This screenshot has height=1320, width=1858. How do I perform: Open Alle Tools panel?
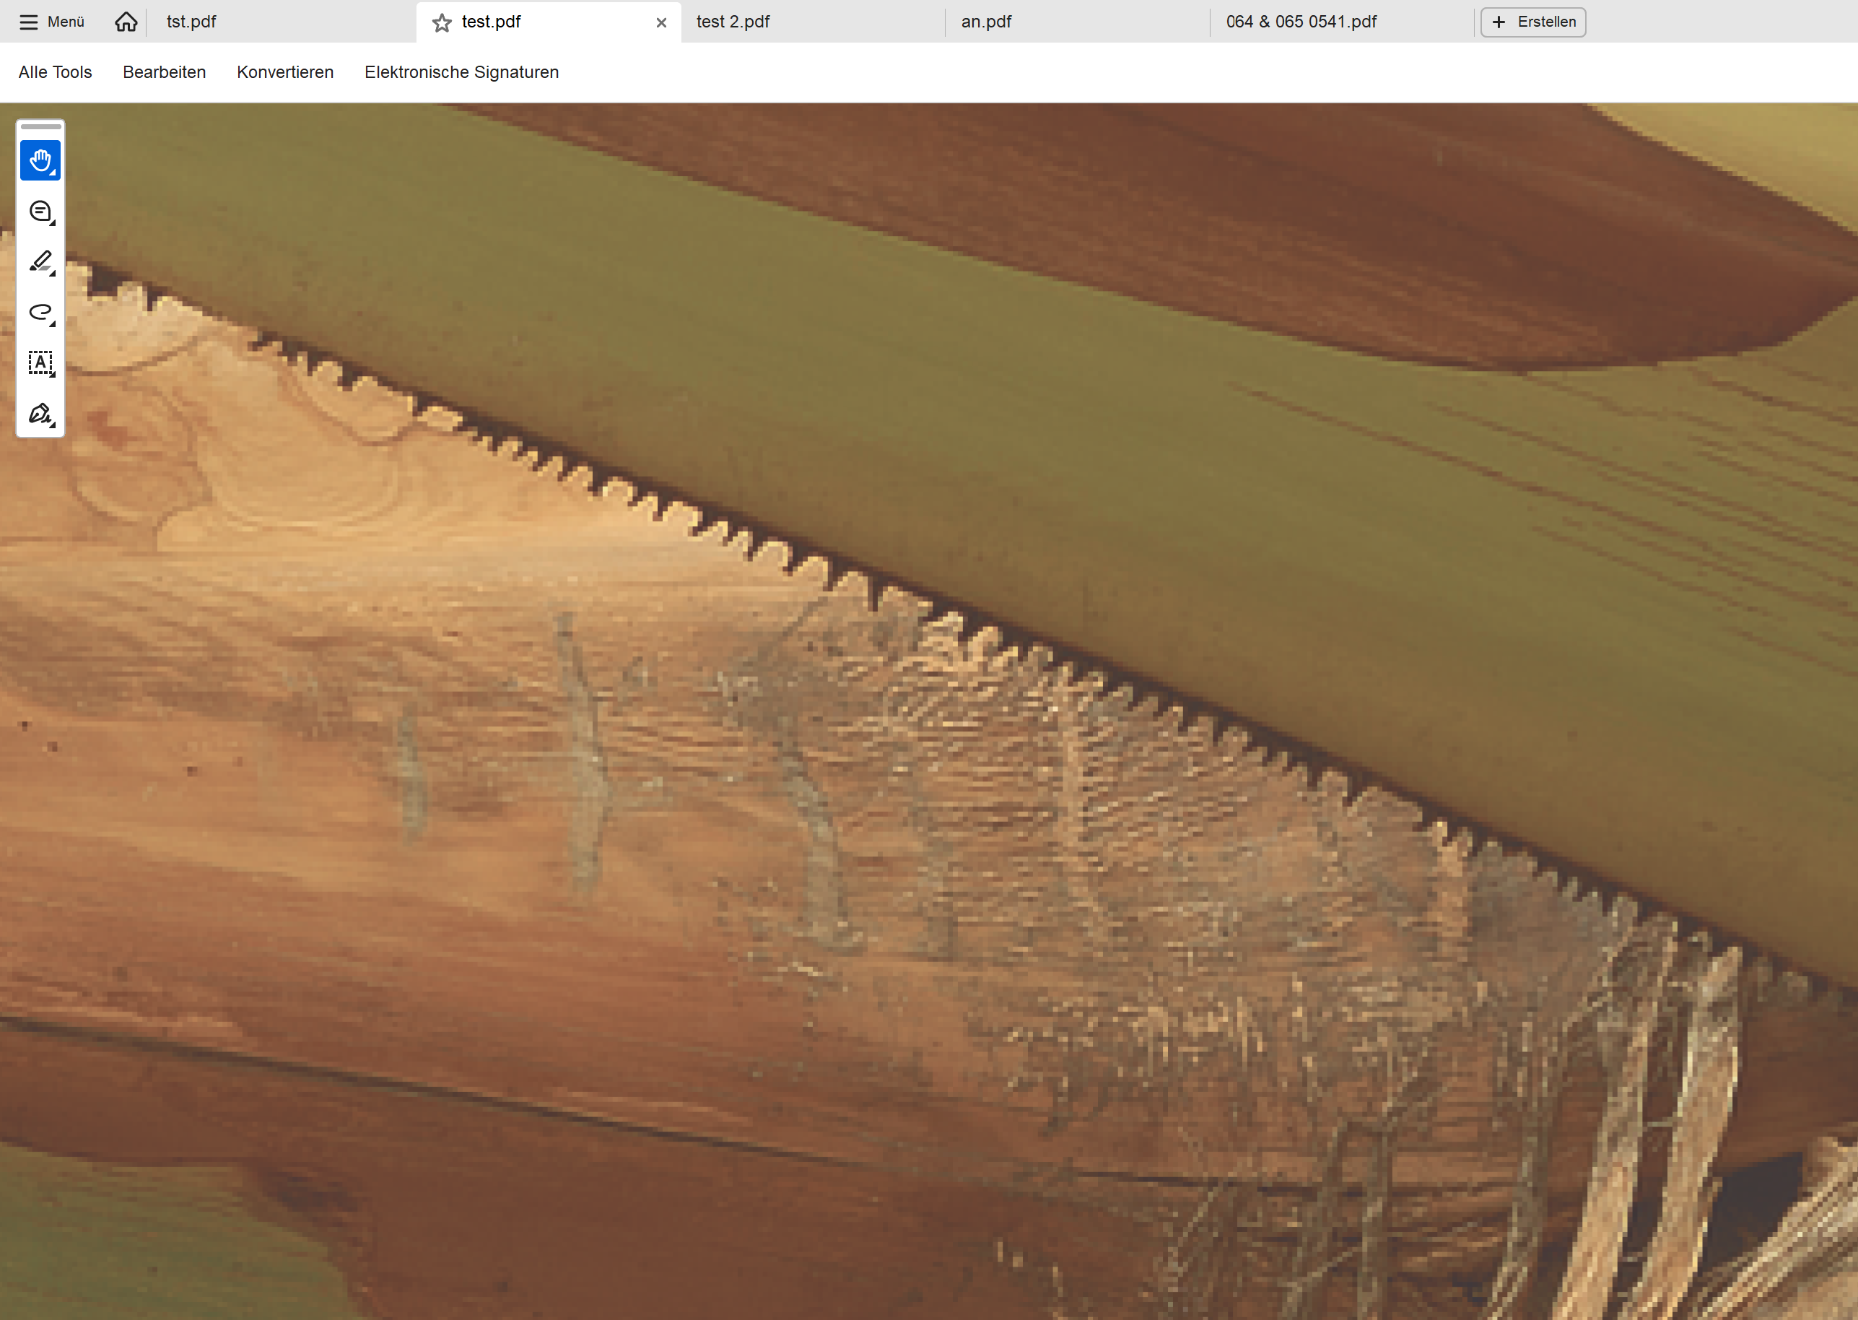tap(56, 72)
